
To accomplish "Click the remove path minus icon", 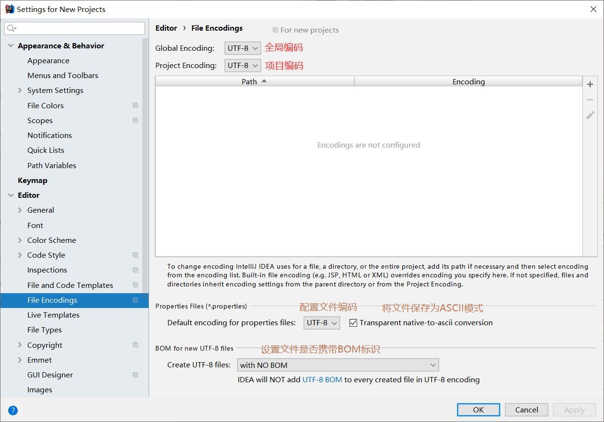I will click(x=590, y=100).
